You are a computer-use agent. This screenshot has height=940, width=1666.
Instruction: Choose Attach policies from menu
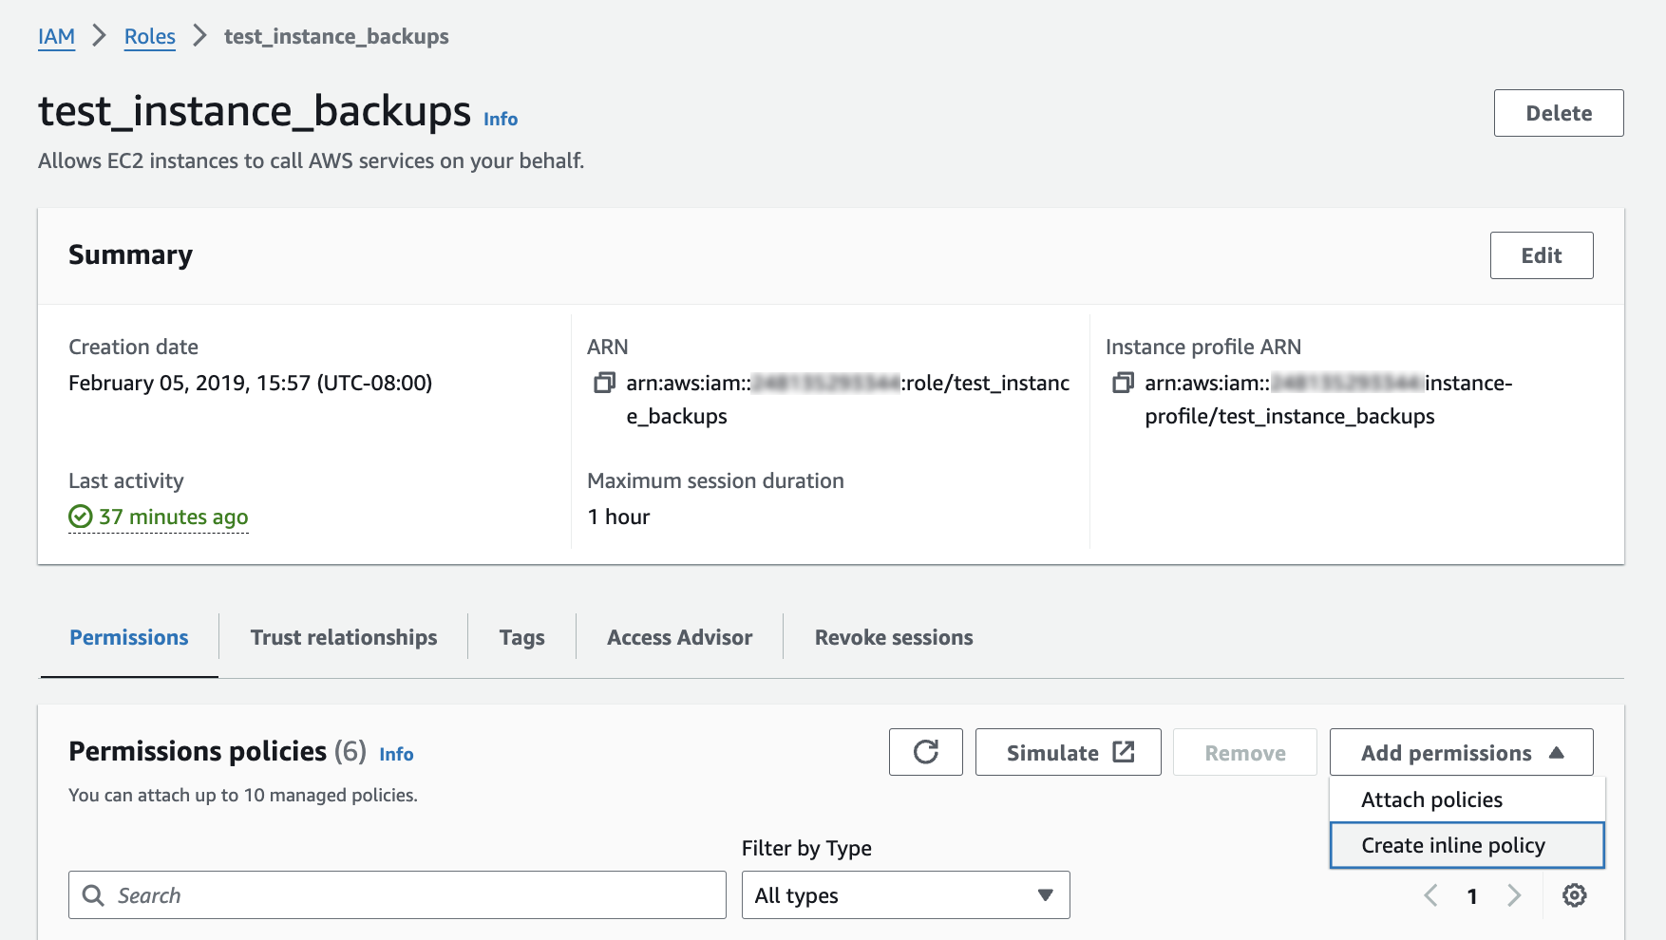(x=1467, y=799)
